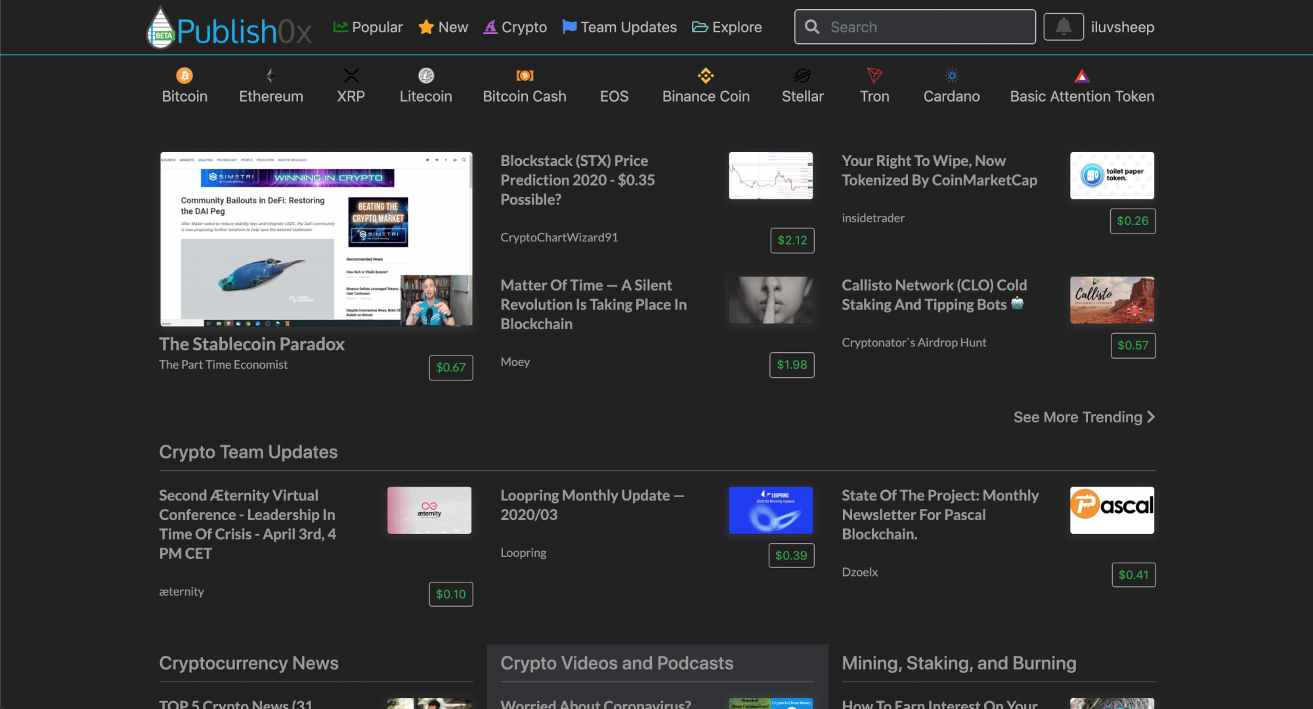Click the flag icon beside Team Updates
The image size is (1313, 709).
click(x=569, y=27)
